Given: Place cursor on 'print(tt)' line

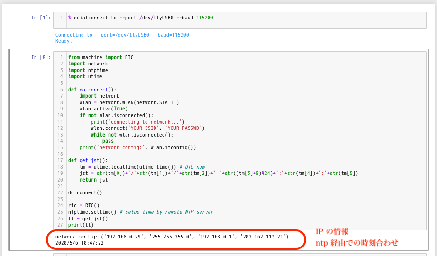Looking at the screenshot, I should pos(81,225).
